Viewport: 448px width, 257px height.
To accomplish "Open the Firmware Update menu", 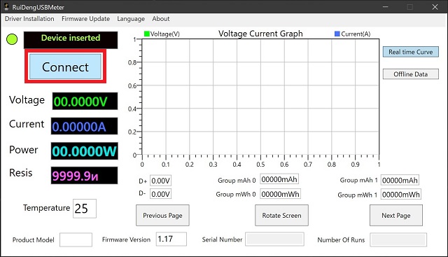I will click(x=85, y=19).
